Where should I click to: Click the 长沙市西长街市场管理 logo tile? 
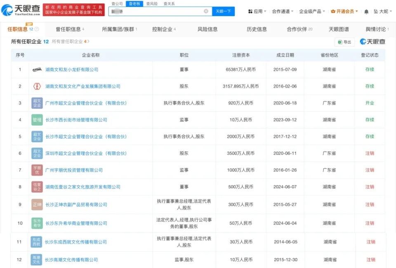click(37, 120)
